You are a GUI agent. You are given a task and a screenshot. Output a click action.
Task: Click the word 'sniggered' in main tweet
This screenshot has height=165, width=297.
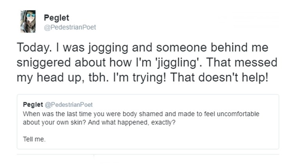[x=43, y=63]
